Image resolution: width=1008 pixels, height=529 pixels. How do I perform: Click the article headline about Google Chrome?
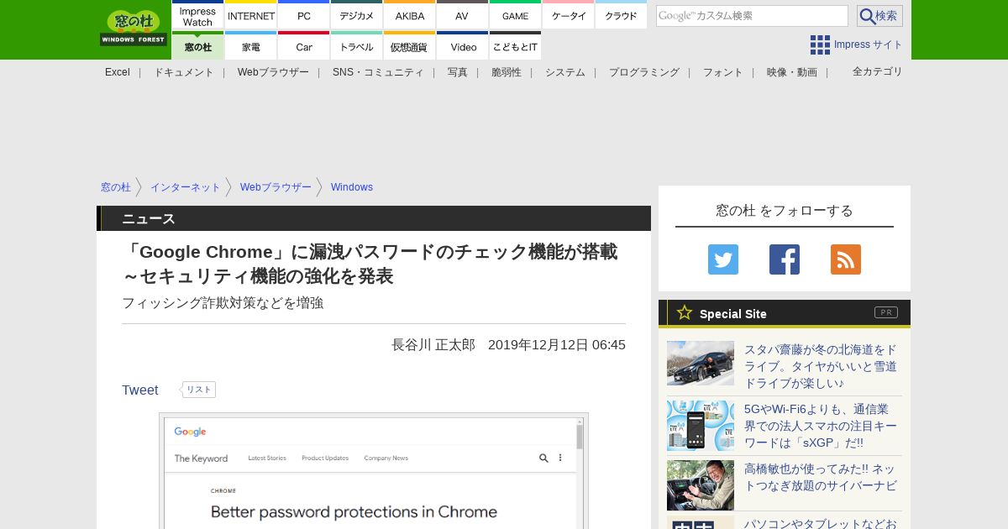point(370,263)
